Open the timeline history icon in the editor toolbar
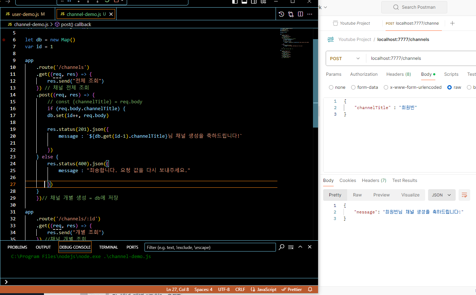The width and height of the screenshot is (476, 295). (x=281, y=14)
